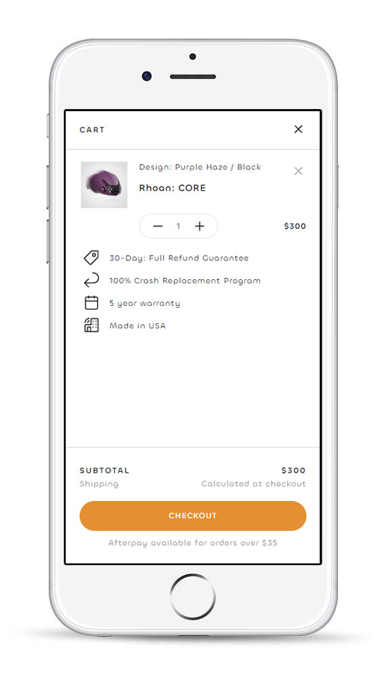Click the phone's home button
Image resolution: width=382 pixels, height=678 pixels.
(193, 597)
